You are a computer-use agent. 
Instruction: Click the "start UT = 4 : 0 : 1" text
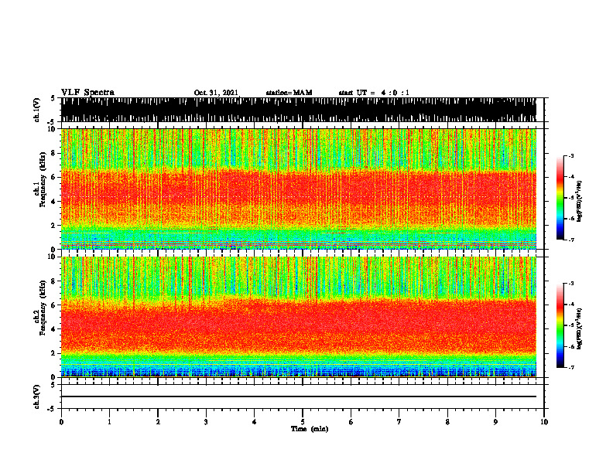tap(374, 93)
